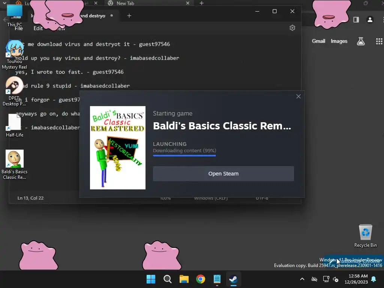Screen dimensions: 384x288
Task: Close the Steam launching dialog
Action: pyautogui.click(x=298, y=96)
